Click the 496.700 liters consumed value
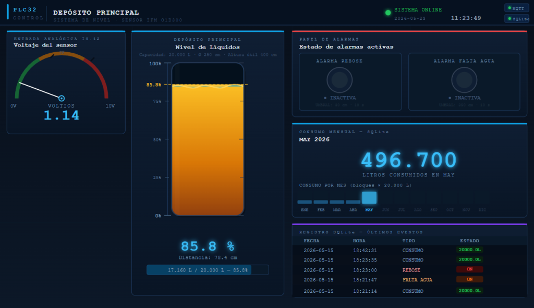This screenshot has width=534, height=308. pyautogui.click(x=409, y=160)
